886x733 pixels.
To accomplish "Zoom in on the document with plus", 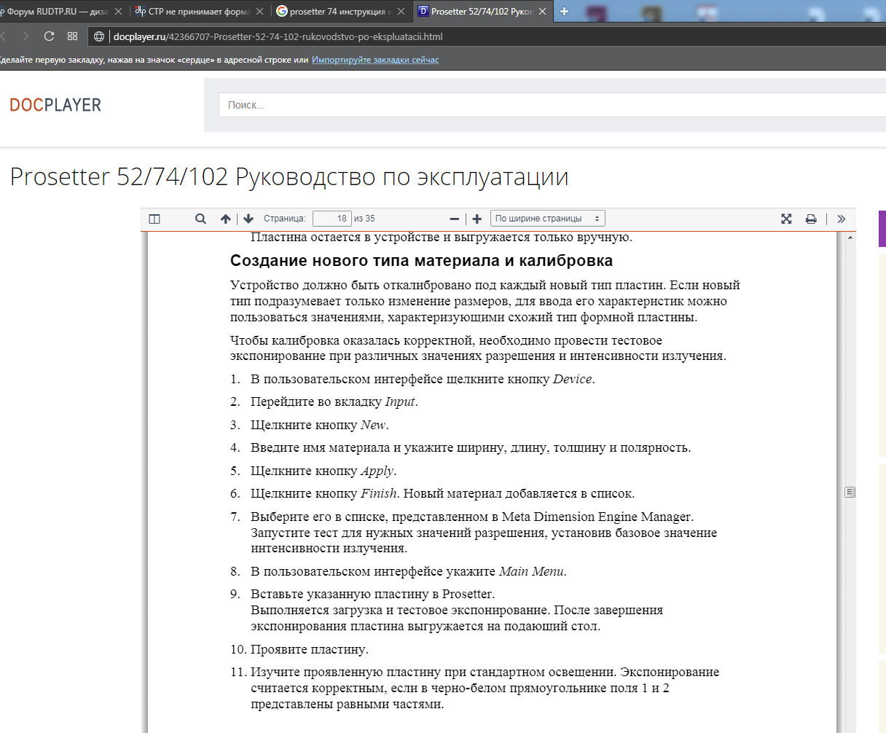I will [477, 218].
